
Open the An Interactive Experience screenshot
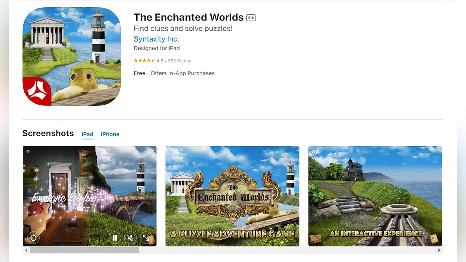click(375, 196)
